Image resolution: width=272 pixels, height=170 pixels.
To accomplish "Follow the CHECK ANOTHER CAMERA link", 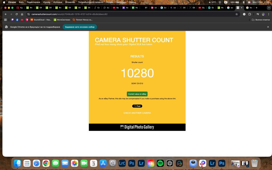I will click(137, 113).
